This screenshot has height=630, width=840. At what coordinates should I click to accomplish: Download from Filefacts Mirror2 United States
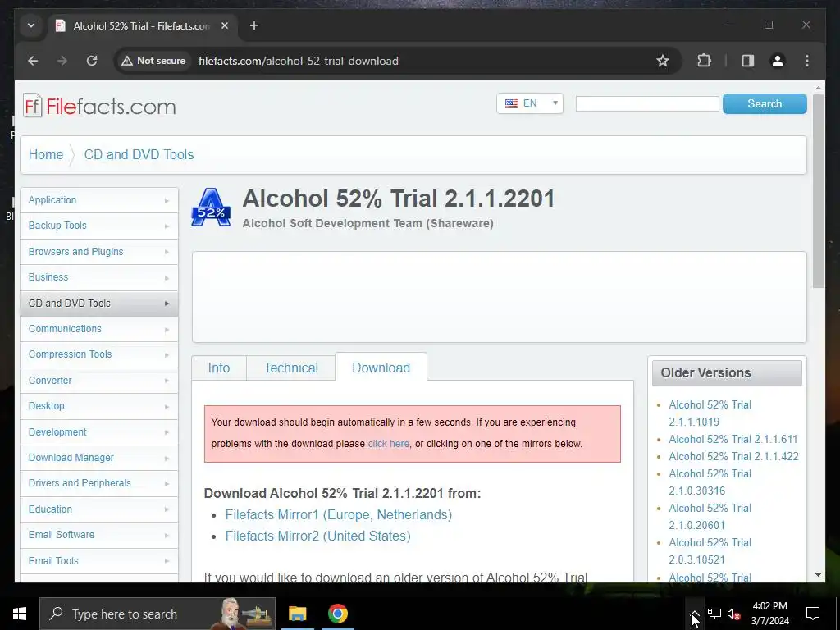coord(317,536)
